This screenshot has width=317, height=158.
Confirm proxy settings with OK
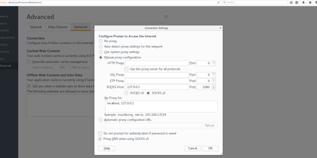tap(210, 148)
